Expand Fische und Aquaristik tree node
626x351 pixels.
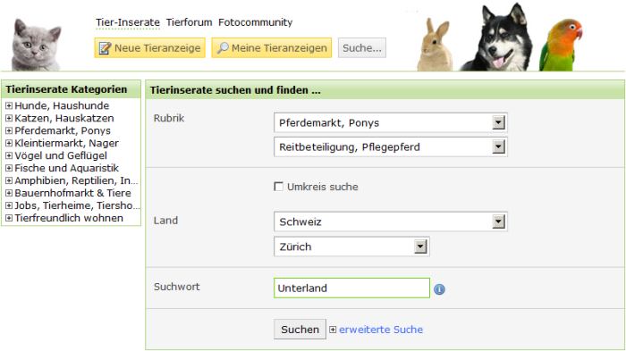point(9,168)
